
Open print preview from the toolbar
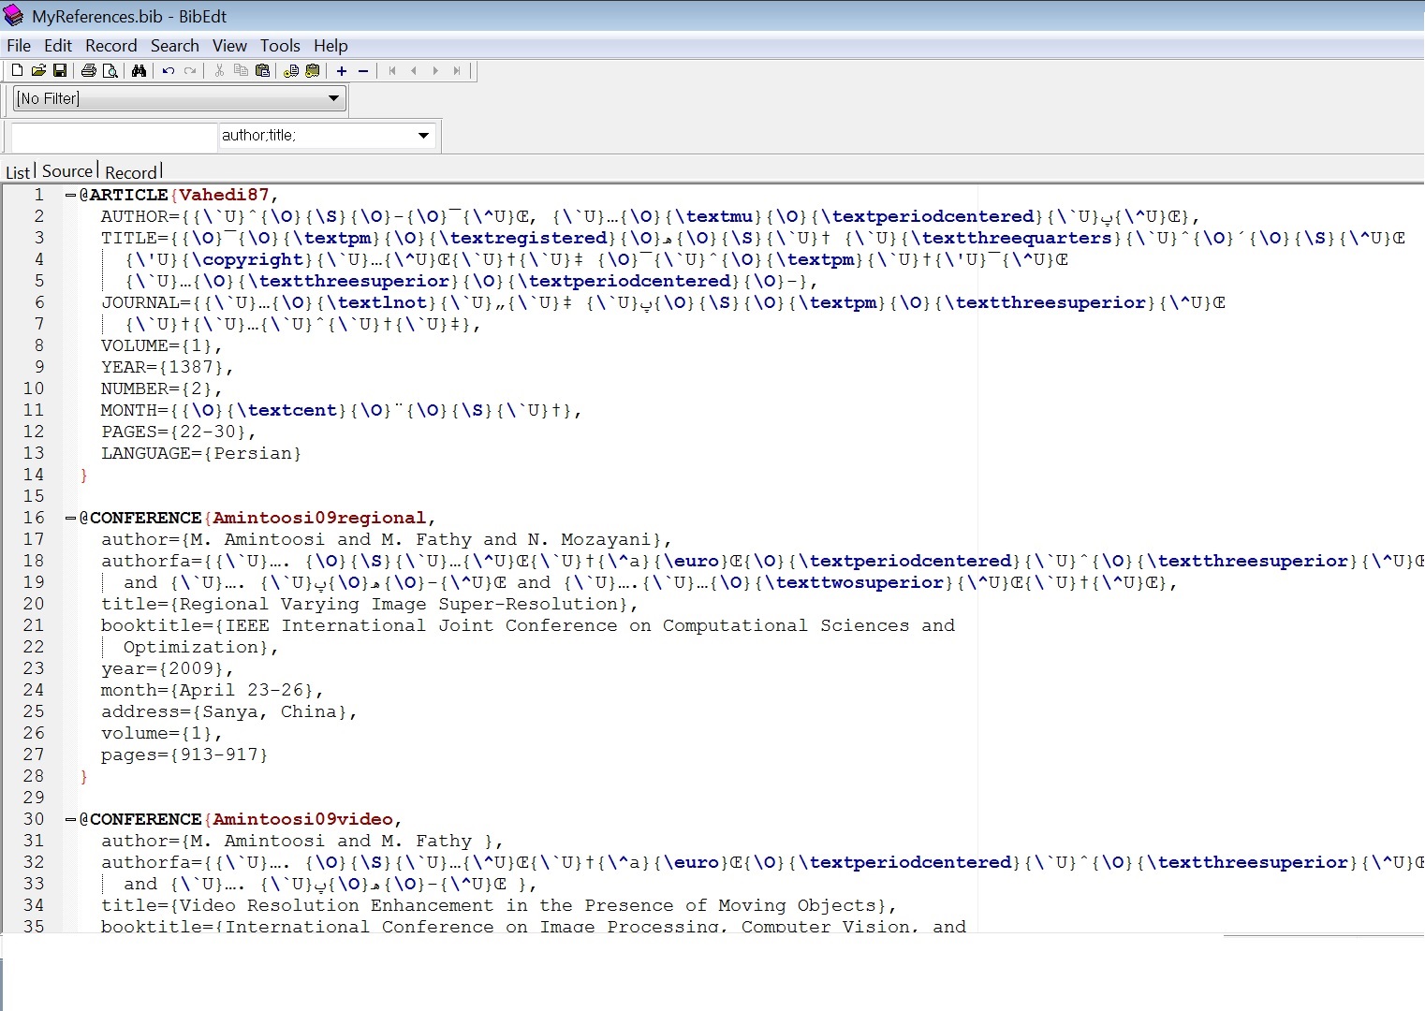coord(110,70)
